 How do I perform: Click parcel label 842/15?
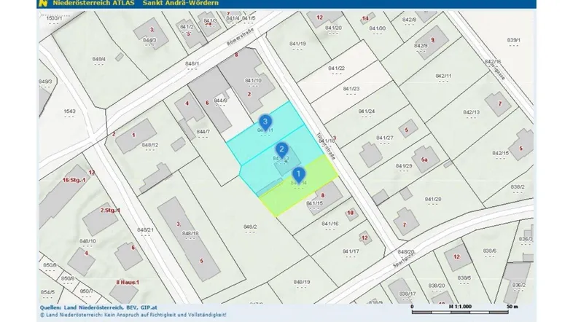(500, 153)
